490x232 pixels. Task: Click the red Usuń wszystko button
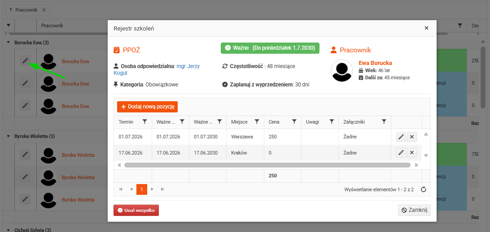[136, 210]
